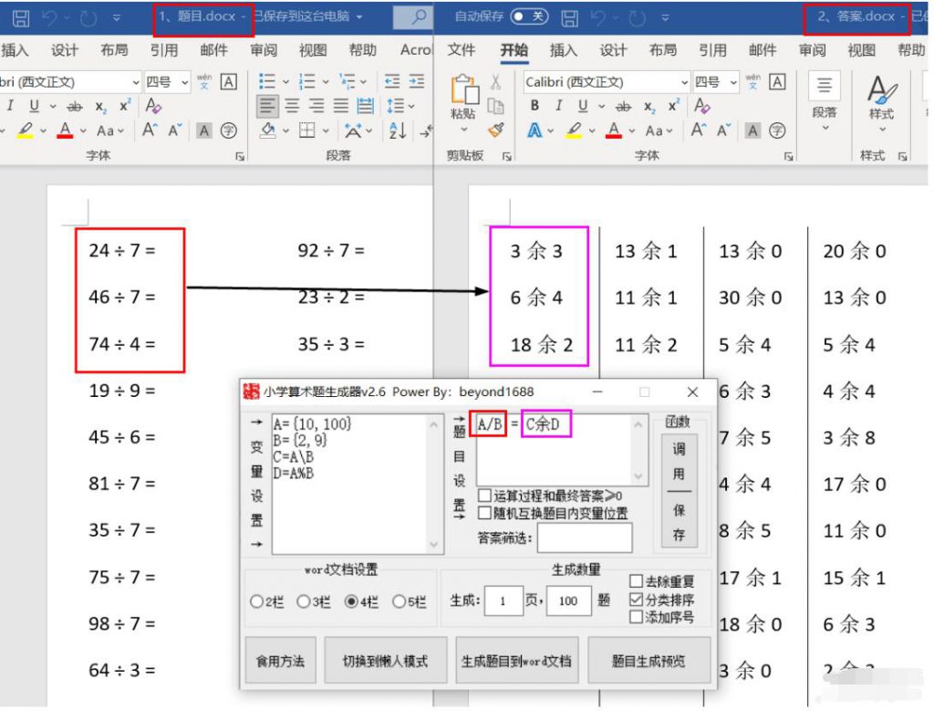Open the 文件 (File) menu tab
Image resolution: width=934 pixels, height=711 pixels.
pyautogui.click(x=462, y=50)
